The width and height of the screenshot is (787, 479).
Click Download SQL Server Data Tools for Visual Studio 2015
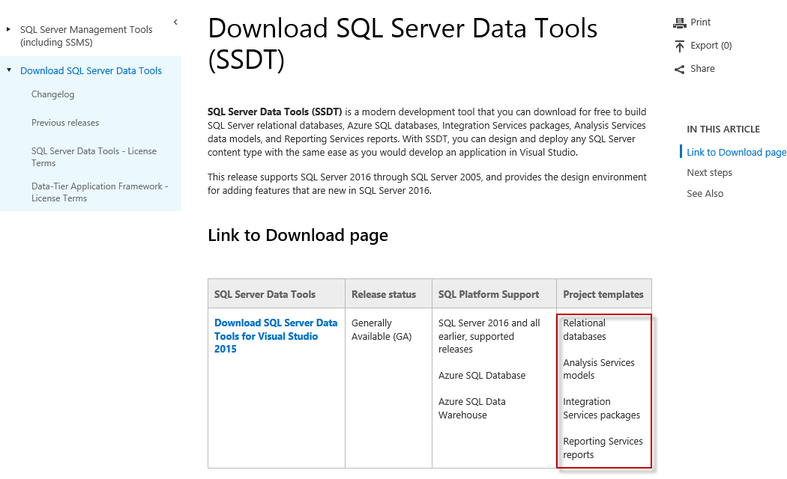point(274,335)
